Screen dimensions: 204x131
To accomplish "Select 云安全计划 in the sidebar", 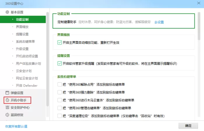I will point(24,71).
